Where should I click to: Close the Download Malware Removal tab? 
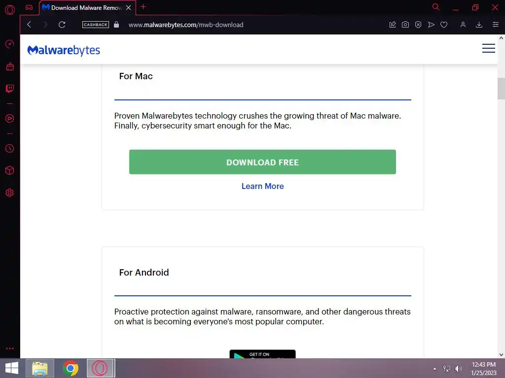[129, 7]
